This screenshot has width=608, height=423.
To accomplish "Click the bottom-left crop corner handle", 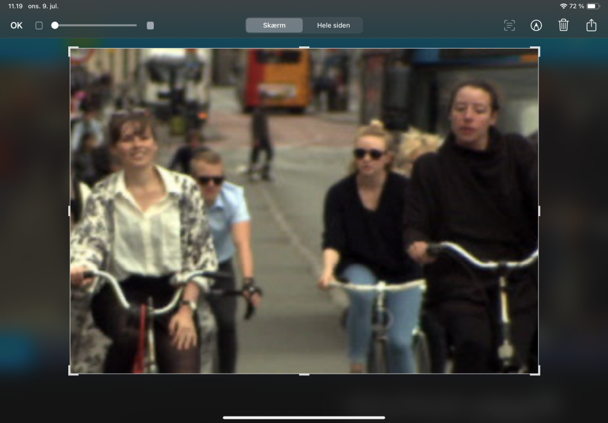I will [x=70, y=373].
